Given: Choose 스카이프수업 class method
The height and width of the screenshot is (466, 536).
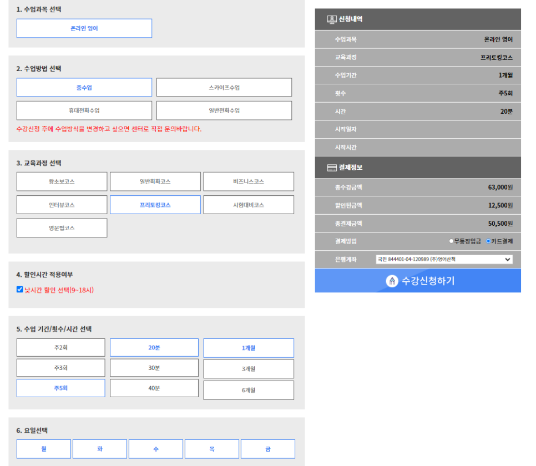Looking at the screenshot, I should click(x=224, y=88).
